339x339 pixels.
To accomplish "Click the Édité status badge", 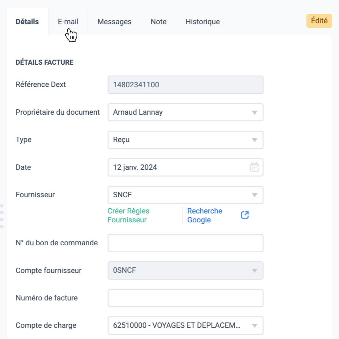I will pyautogui.click(x=319, y=21).
